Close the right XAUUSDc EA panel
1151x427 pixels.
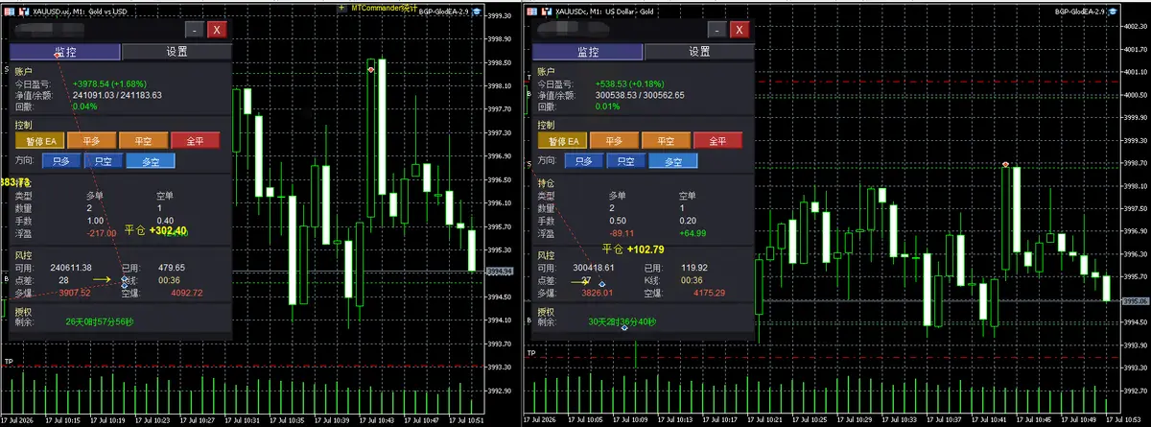click(741, 30)
